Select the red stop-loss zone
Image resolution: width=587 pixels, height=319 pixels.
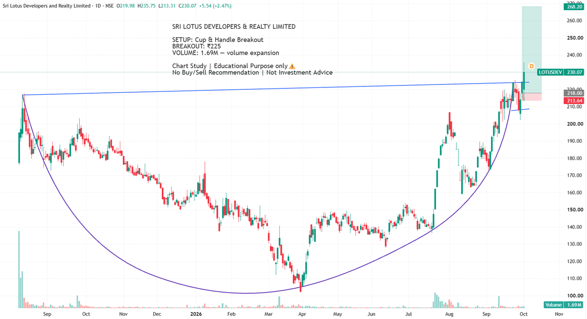coord(532,97)
